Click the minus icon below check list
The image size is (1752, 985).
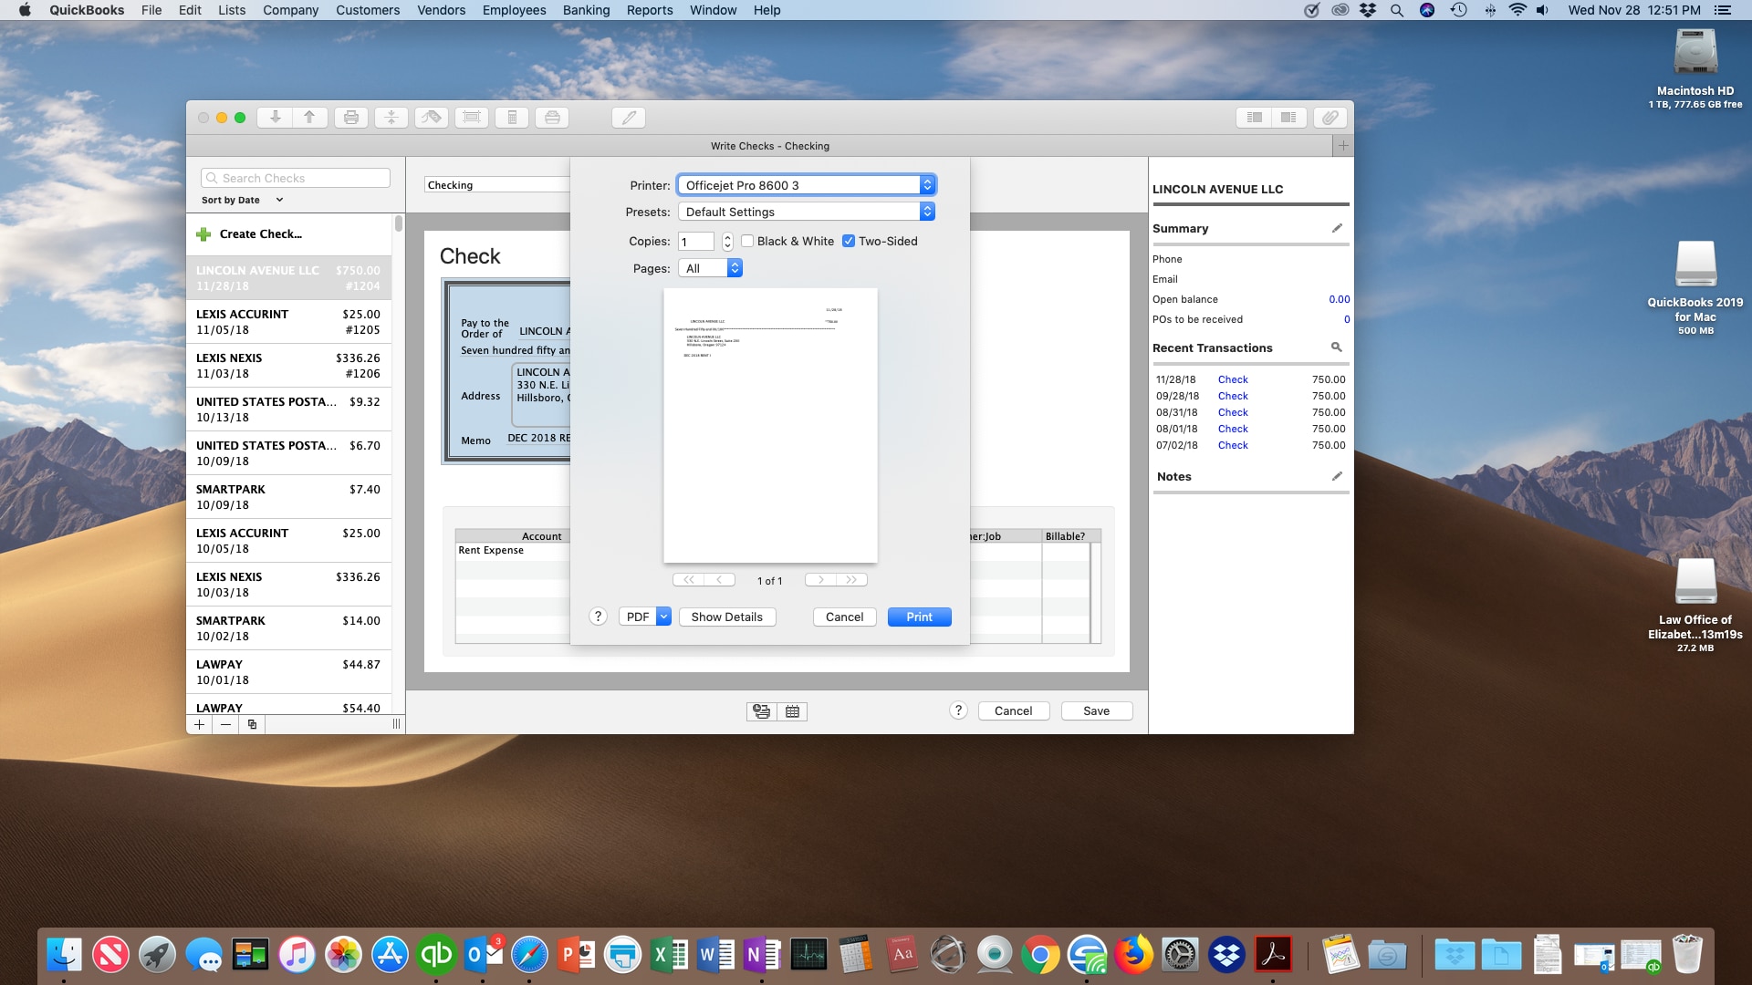[225, 724]
